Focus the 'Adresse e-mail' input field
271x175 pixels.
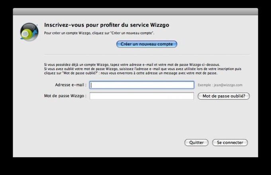142,85
